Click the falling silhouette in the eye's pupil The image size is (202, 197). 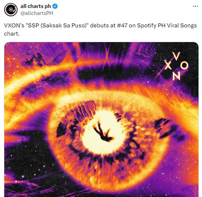[x=103, y=132]
